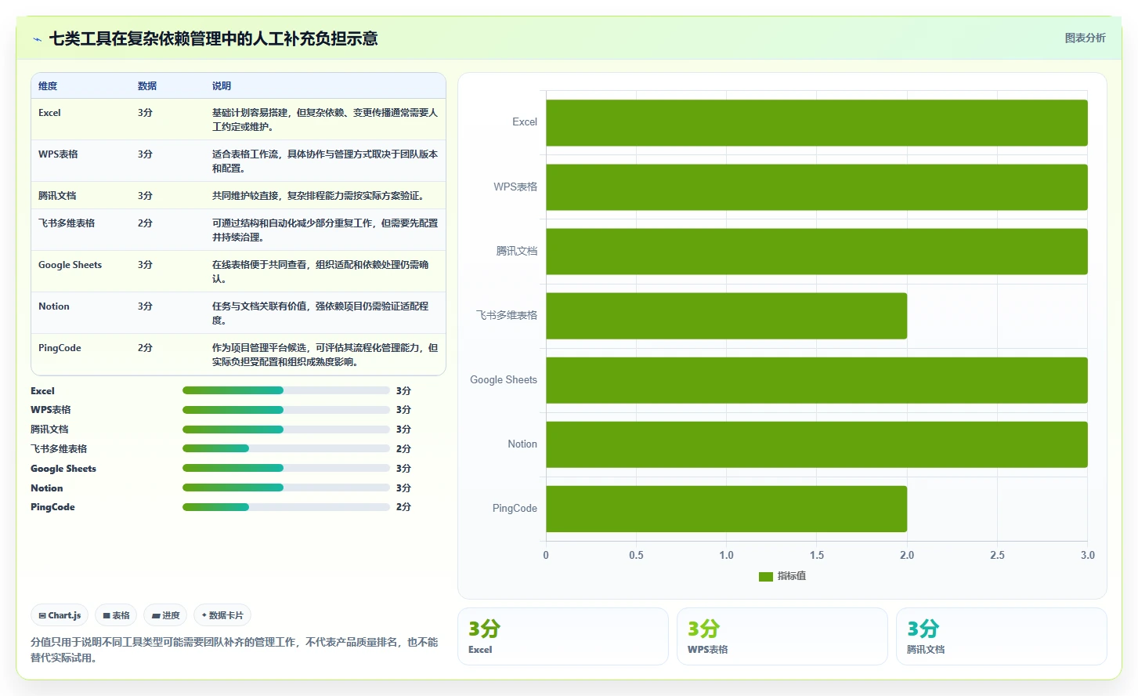Click the Excel 3分 summary card
This screenshot has width=1138, height=696.
[563, 636]
